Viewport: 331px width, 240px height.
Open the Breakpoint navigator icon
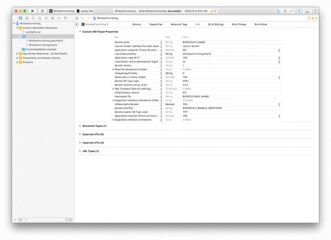[x=59, y=18]
